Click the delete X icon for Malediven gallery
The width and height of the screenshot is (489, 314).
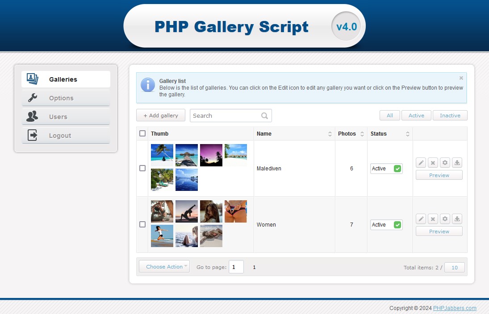click(433, 163)
